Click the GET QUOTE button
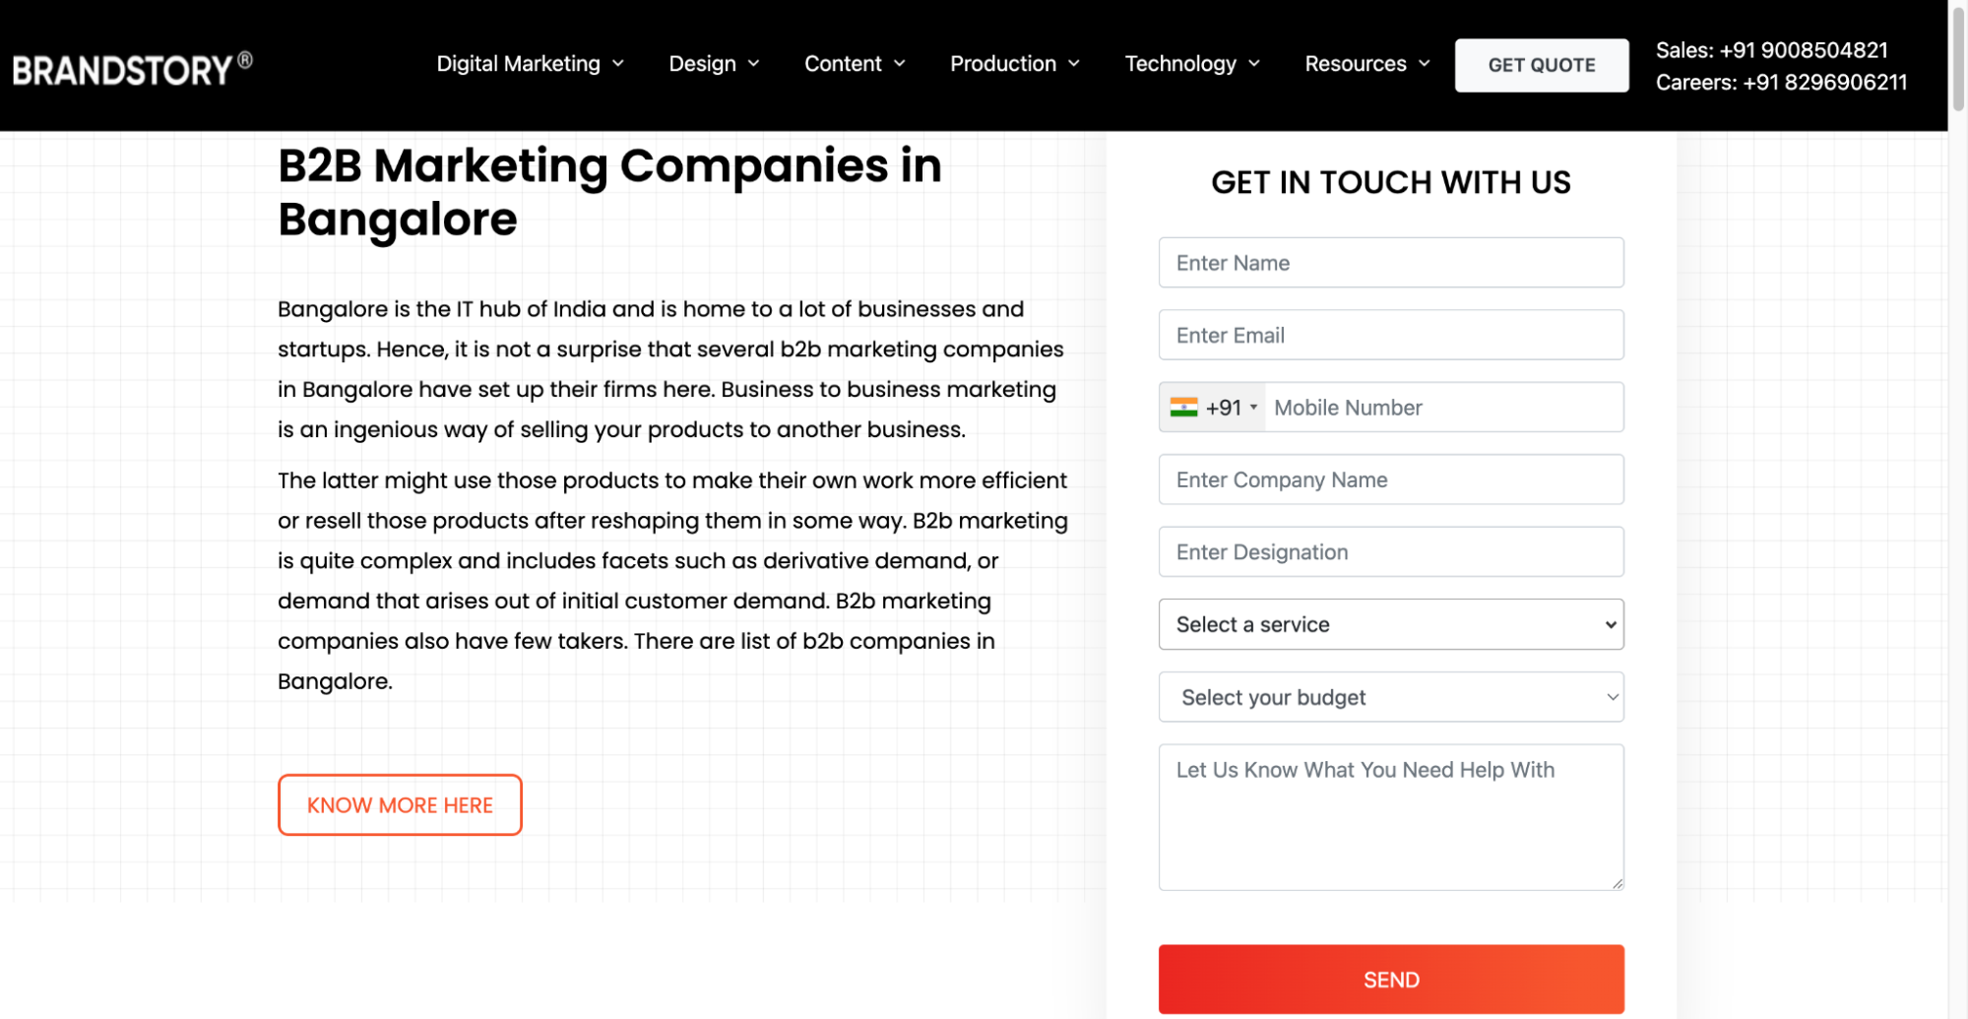Image resolution: width=1968 pixels, height=1019 pixels. pyautogui.click(x=1541, y=64)
